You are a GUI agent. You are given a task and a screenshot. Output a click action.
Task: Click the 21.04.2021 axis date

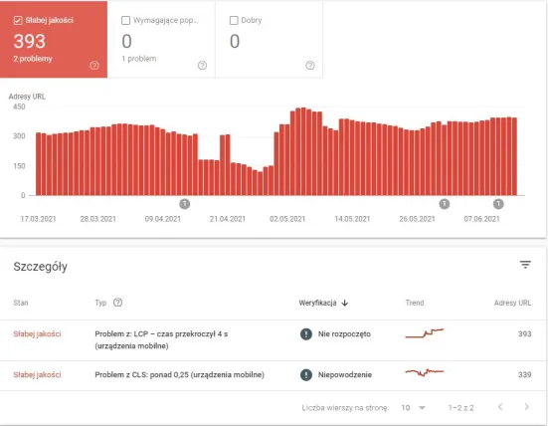228,219
